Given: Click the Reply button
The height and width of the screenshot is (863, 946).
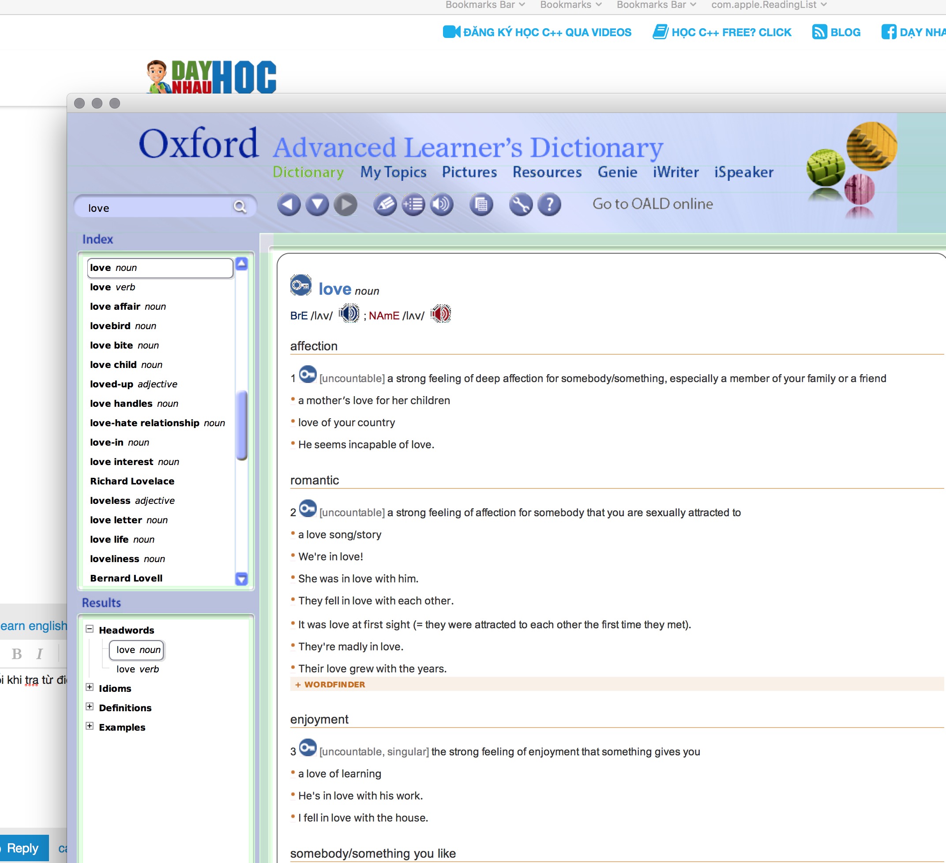Looking at the screenshot, I should pyautogui.click(x=23, y=848).
